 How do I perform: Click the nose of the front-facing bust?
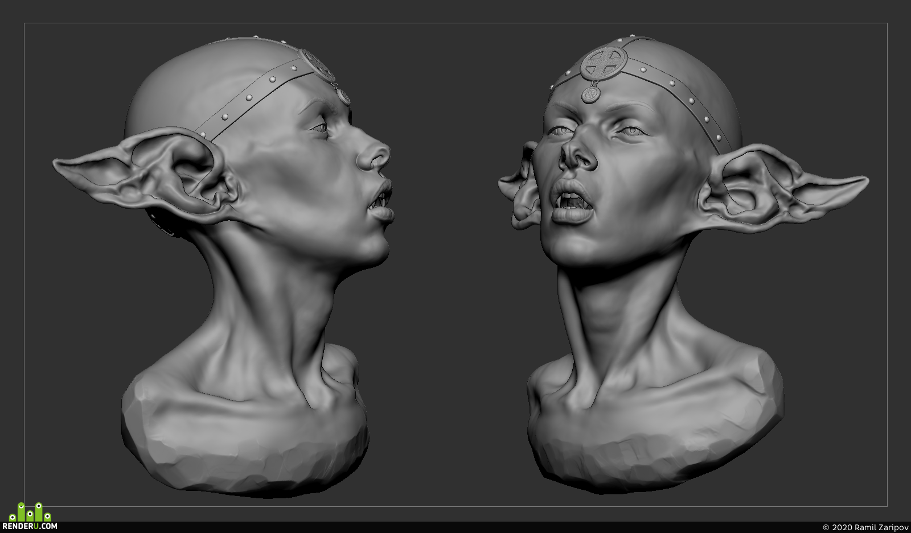pyautogui.click(x=578, y=152)
